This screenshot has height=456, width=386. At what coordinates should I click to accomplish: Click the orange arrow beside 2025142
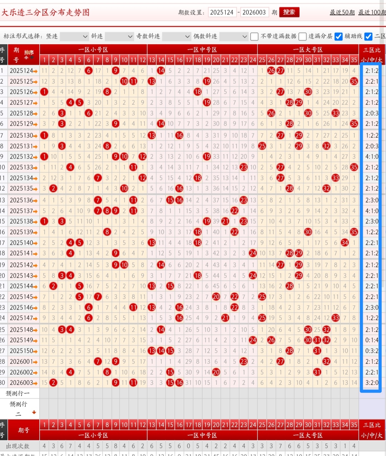point(35,265)
